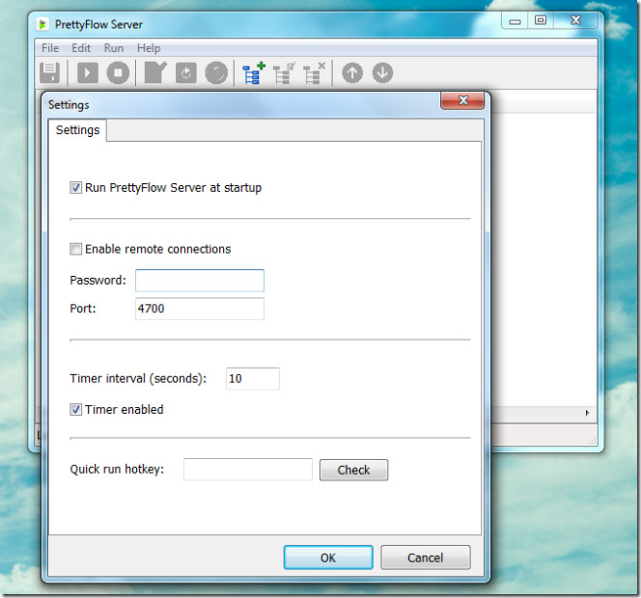Open the Run menu
Viewport: 641px width, 598px height.
pyautogui.click(x=114, y=48)
